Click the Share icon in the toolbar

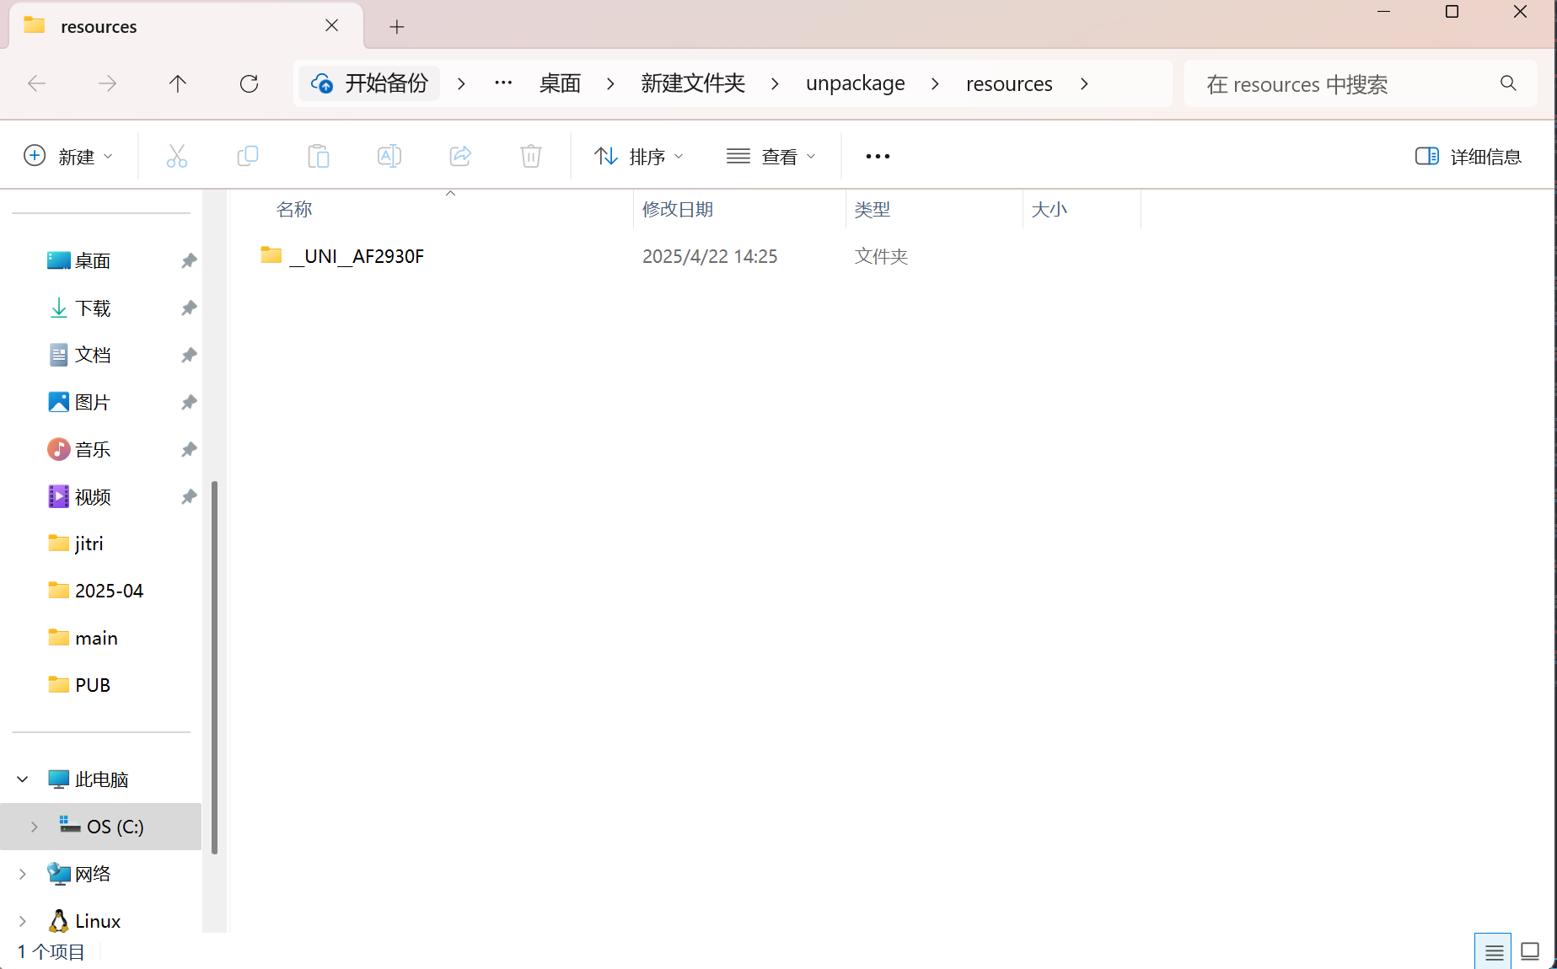click(459, 156)
